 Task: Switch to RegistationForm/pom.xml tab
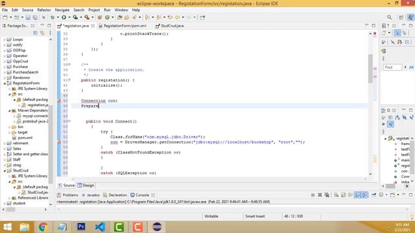123,26
